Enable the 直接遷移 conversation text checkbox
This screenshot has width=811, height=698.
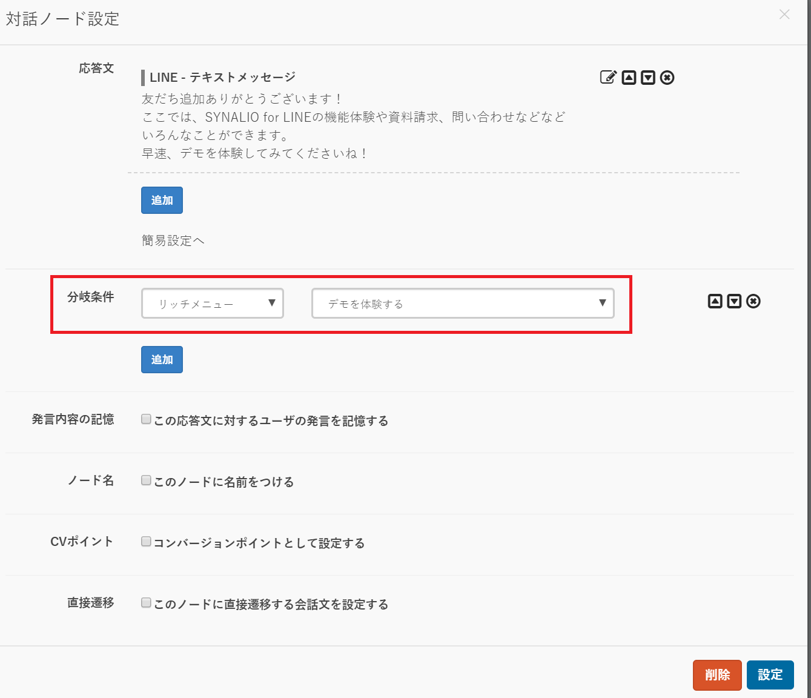point(146,603)
